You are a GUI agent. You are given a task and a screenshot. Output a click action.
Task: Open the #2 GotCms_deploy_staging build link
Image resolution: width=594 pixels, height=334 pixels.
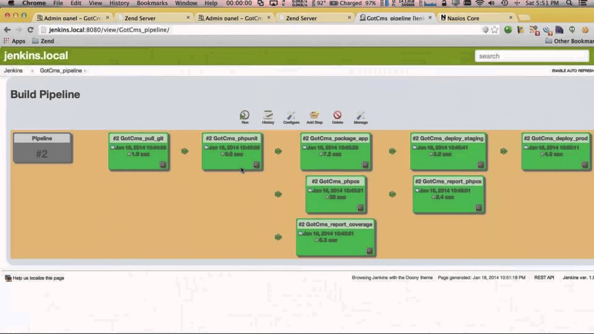[x=448, y=138]
